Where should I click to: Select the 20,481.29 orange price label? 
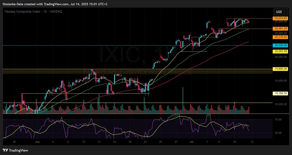click(x=280, y=29)
